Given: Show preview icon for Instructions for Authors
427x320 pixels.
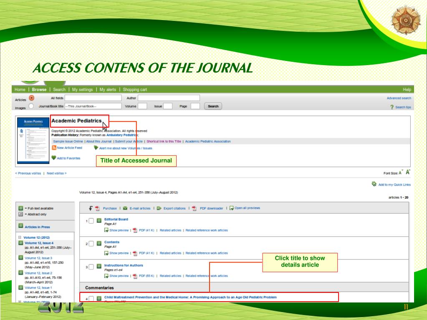Looking at the screenshot, I should point(106,276).
